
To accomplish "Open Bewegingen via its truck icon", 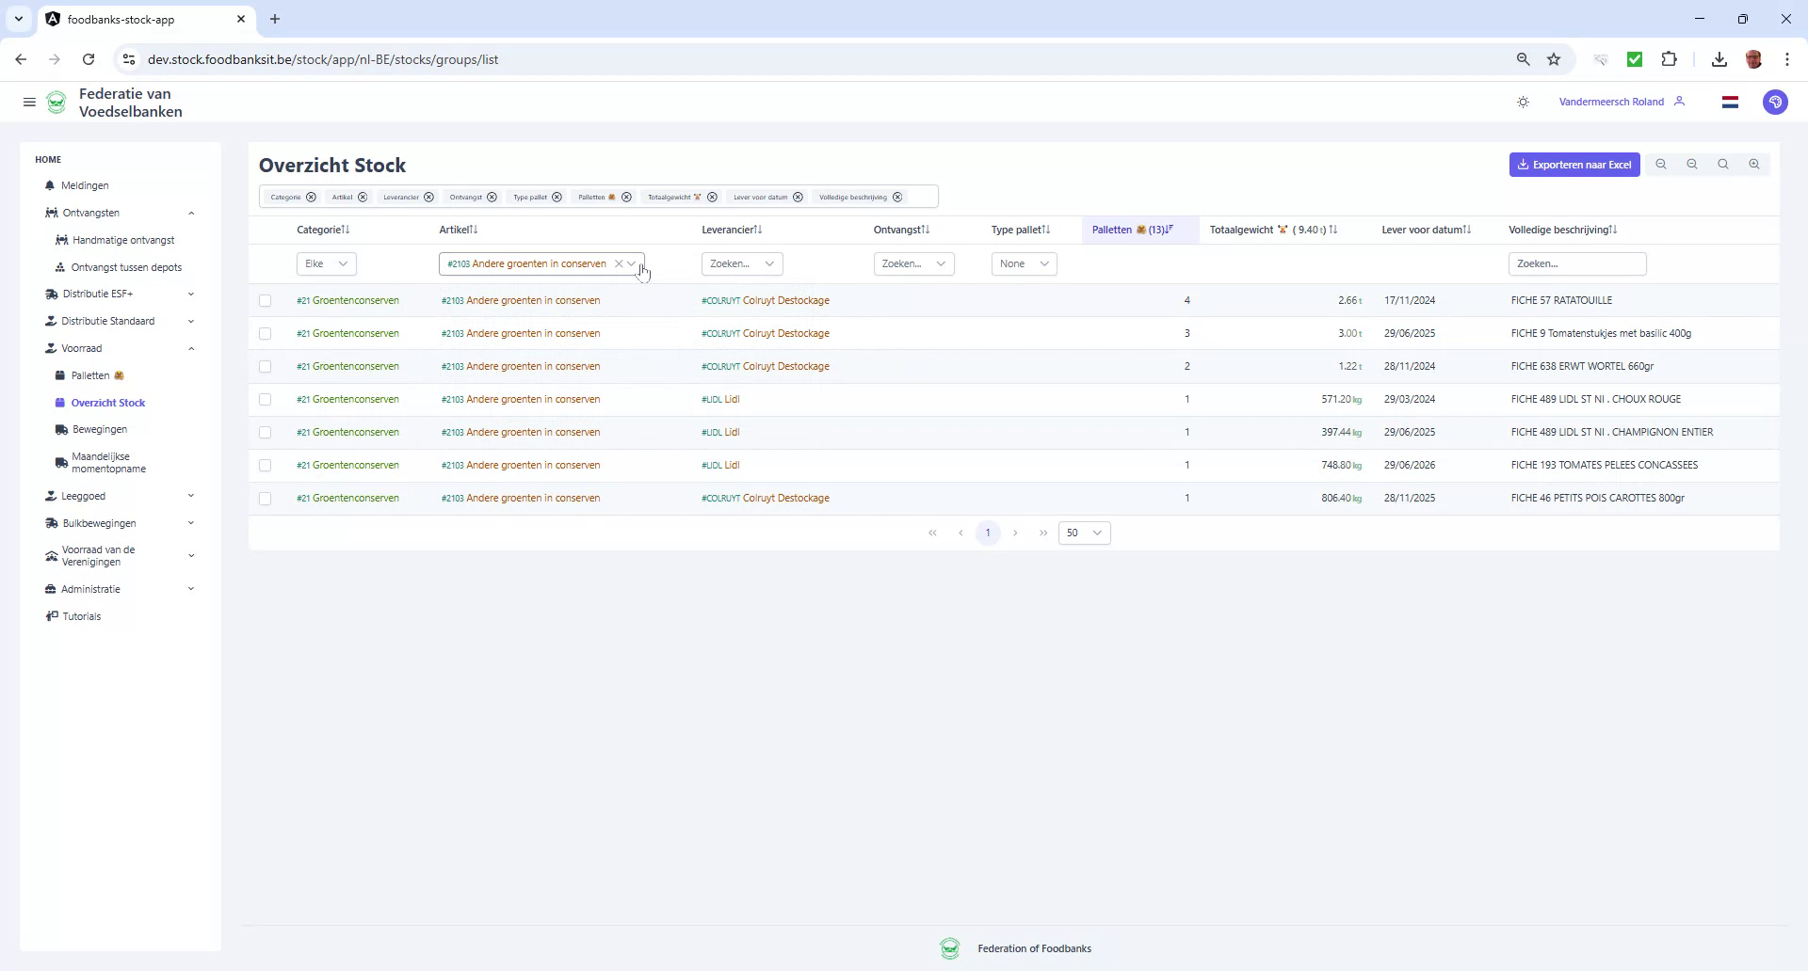I will [61, 429].
